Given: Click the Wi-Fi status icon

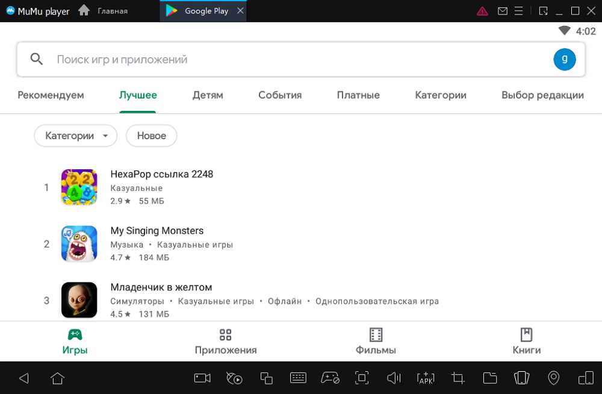Looking at the screenshot, I should pyautogui.click(x=565, y=31).
